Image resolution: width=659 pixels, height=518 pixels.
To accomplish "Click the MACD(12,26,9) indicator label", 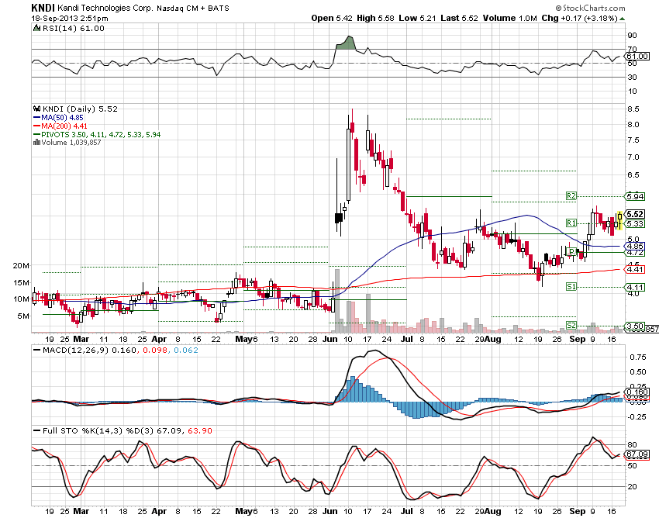I will coord(76,351).
